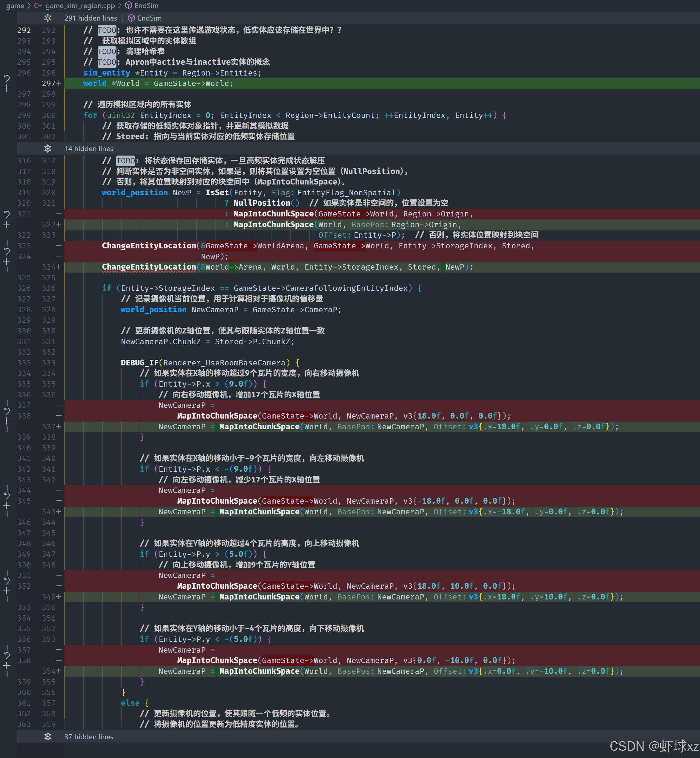Image resolution: width=700 pixels, height=758 pixels.
Task: Select the EndSim symbol in breadcrumb bar
Action: tap(146, 5)
